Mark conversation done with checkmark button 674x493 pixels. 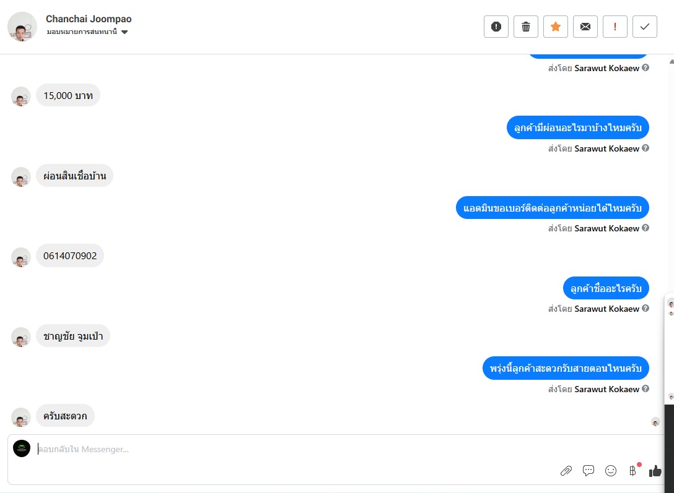pyautogui.click(x=645, y=27)
